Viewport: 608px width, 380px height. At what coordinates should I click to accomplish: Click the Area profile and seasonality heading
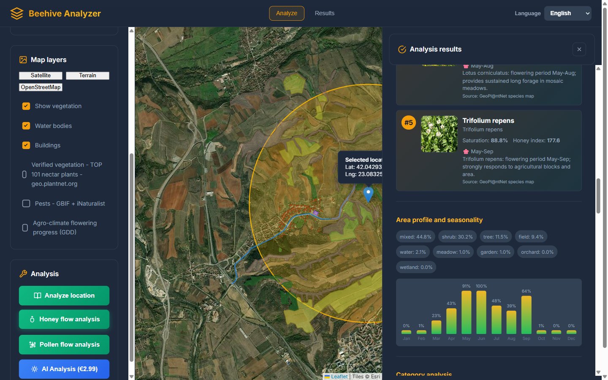(439, 220)
